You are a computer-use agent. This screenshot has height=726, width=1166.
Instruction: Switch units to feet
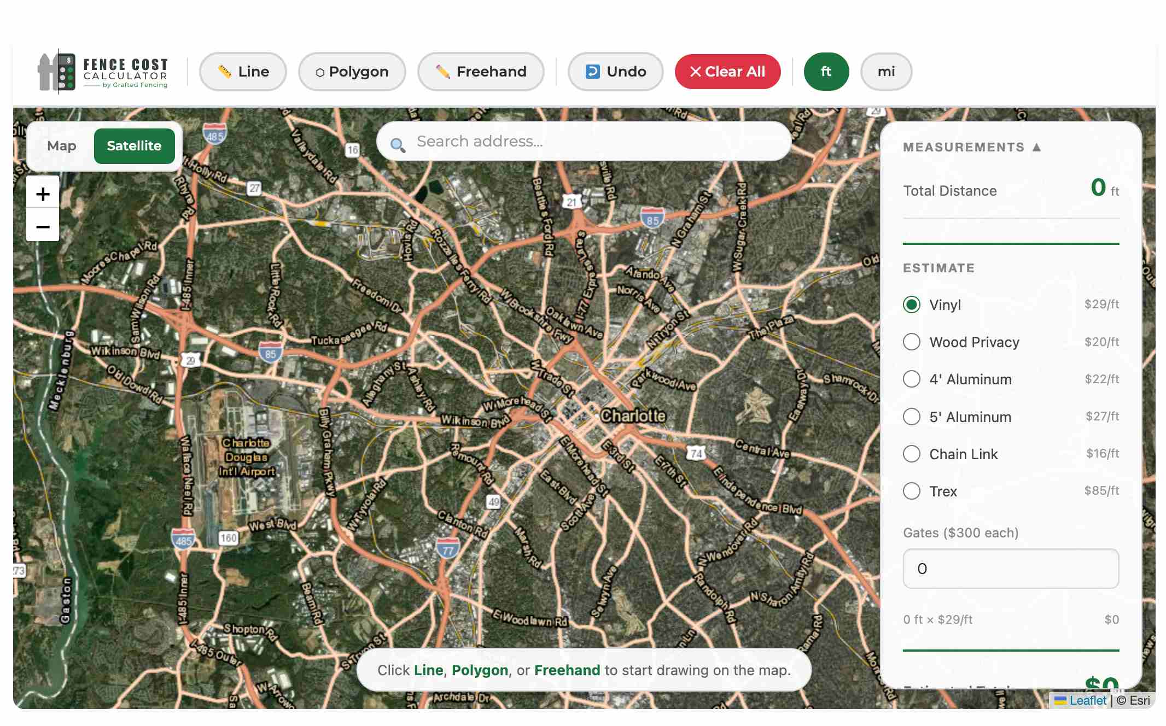pos(826,72)
